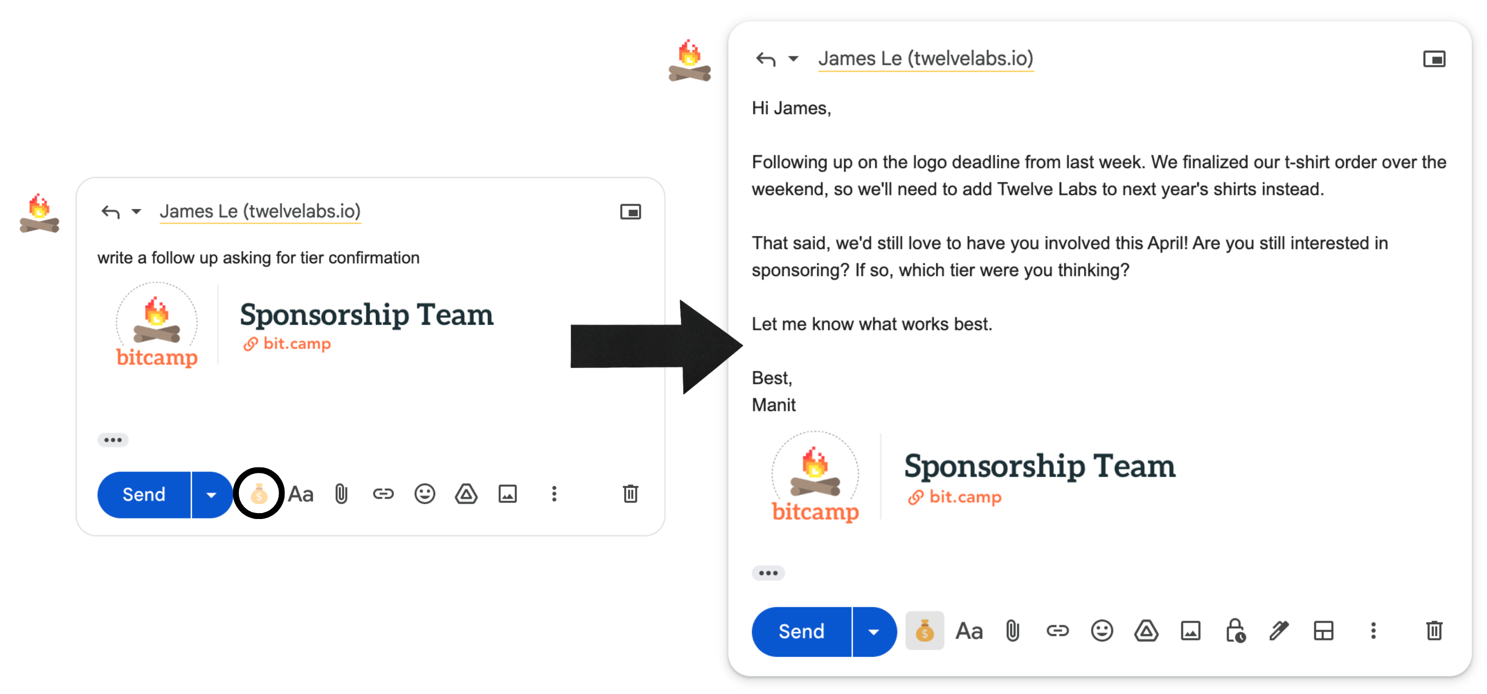Open more options menu in right compose window

coord(1373,631)
